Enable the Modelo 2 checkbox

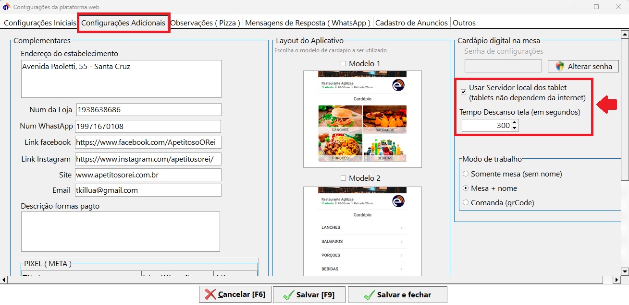tap(343, 178)
